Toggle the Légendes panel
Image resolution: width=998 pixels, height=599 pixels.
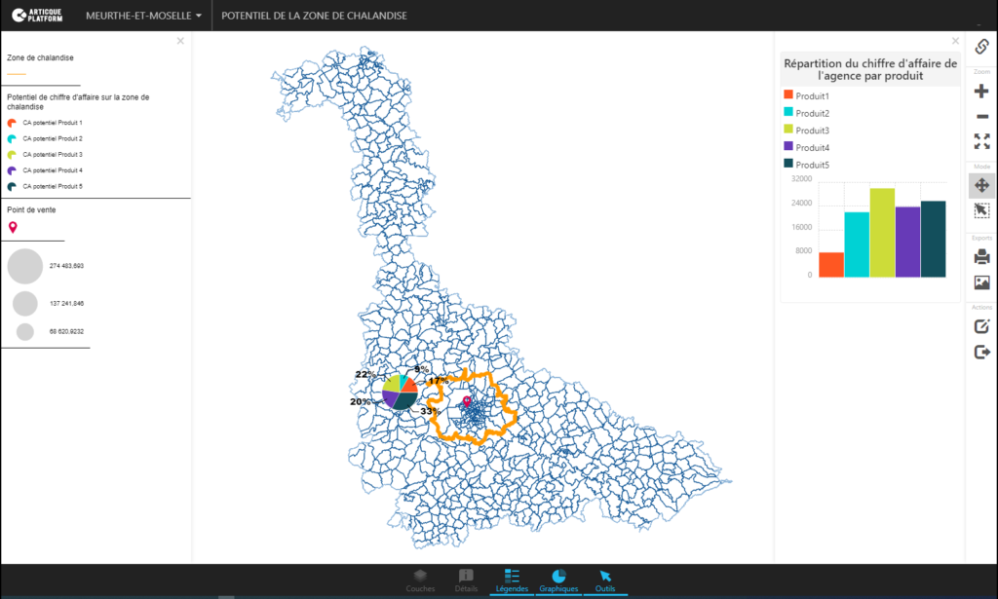513,580
